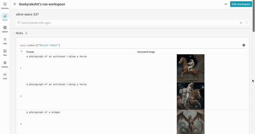Viewport: 255px width, 134px height.
Task: Toggle the hamburger menu sidebar
Action: click(x=15, y=4)
